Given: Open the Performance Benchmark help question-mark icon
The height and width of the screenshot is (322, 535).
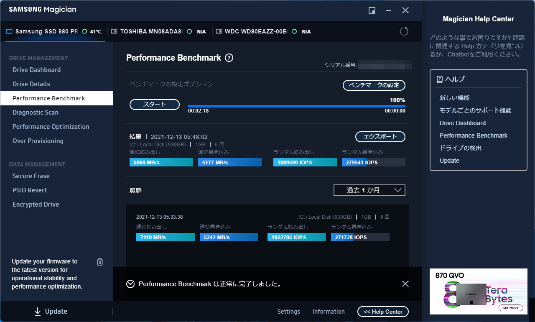Looking at the screenshot, I should (229, 58).
